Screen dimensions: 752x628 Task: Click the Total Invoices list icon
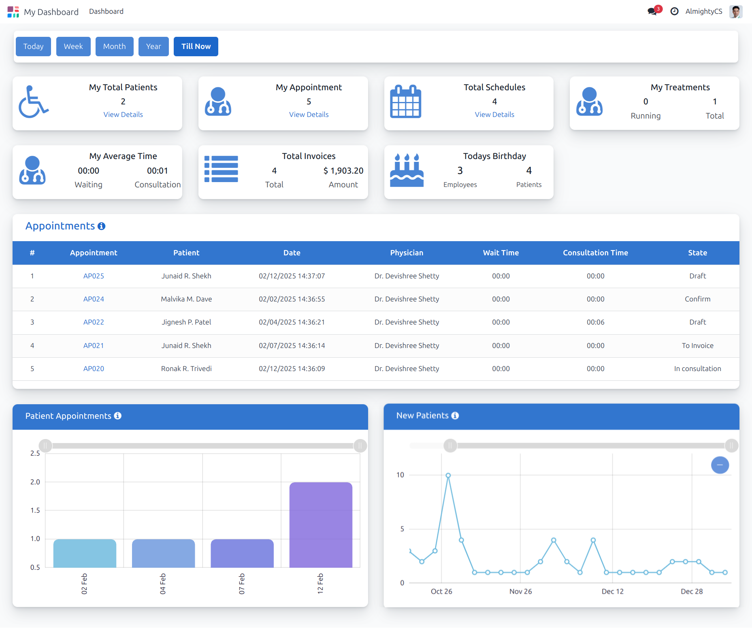(221, 169)
